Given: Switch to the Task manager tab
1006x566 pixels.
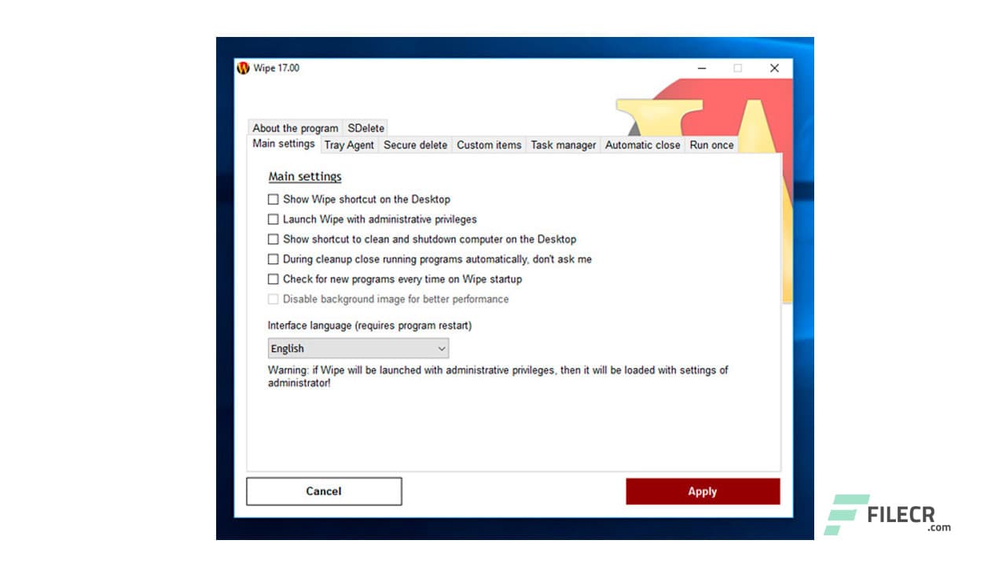Looking at the screenshot, I should 563,145.
